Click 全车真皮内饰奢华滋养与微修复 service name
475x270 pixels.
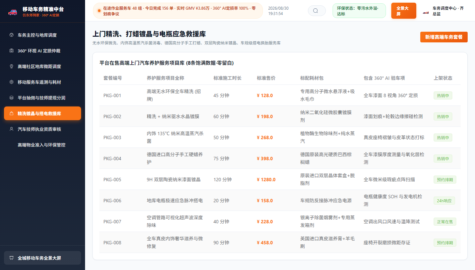(x=175, y=243)
